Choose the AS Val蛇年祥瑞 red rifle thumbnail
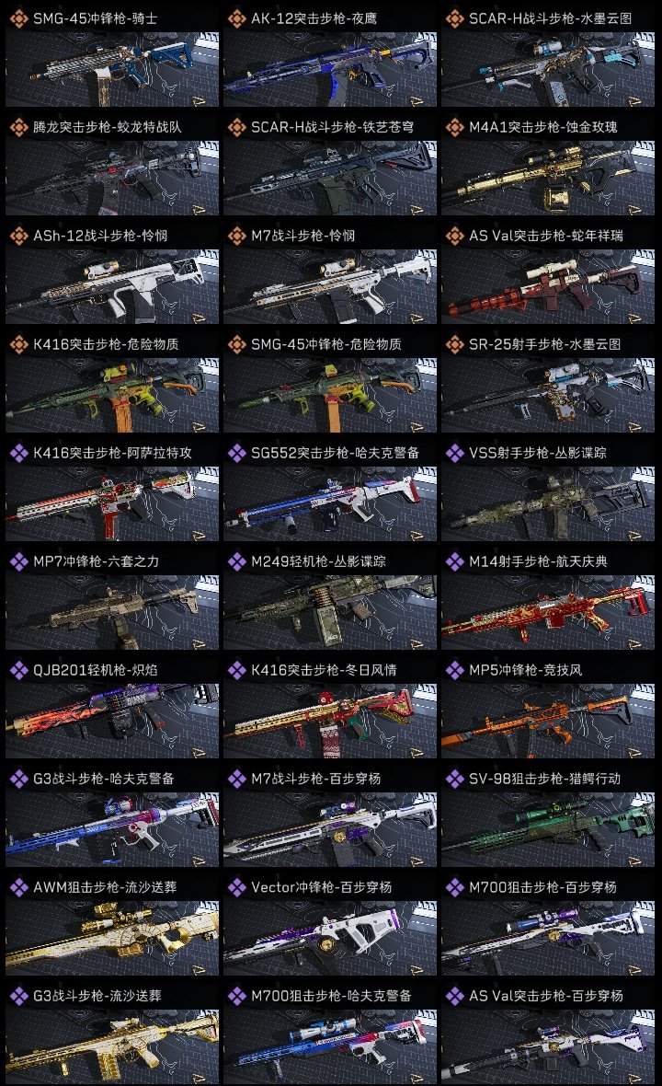Image resolution: width=662 pixels, height=1086 pixels. (x=548, y=287)
